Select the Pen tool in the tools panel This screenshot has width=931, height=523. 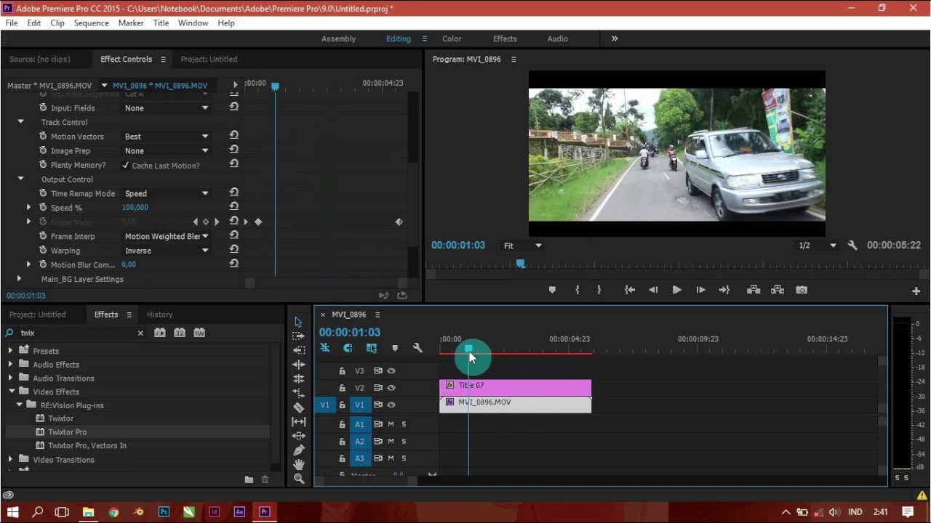298,450
